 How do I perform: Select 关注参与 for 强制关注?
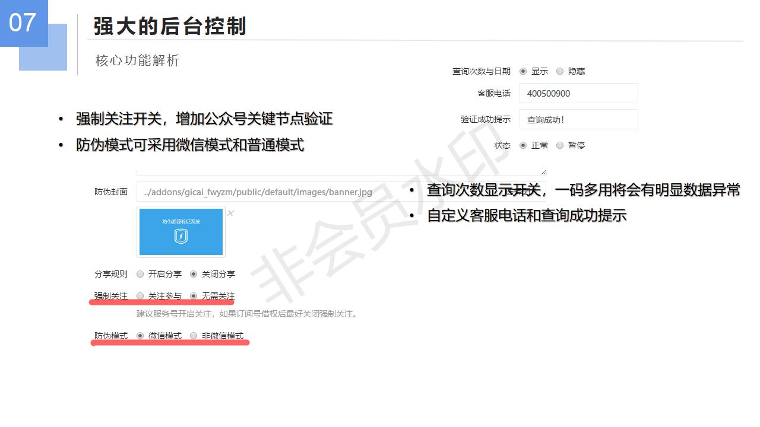tap(140, 295)
